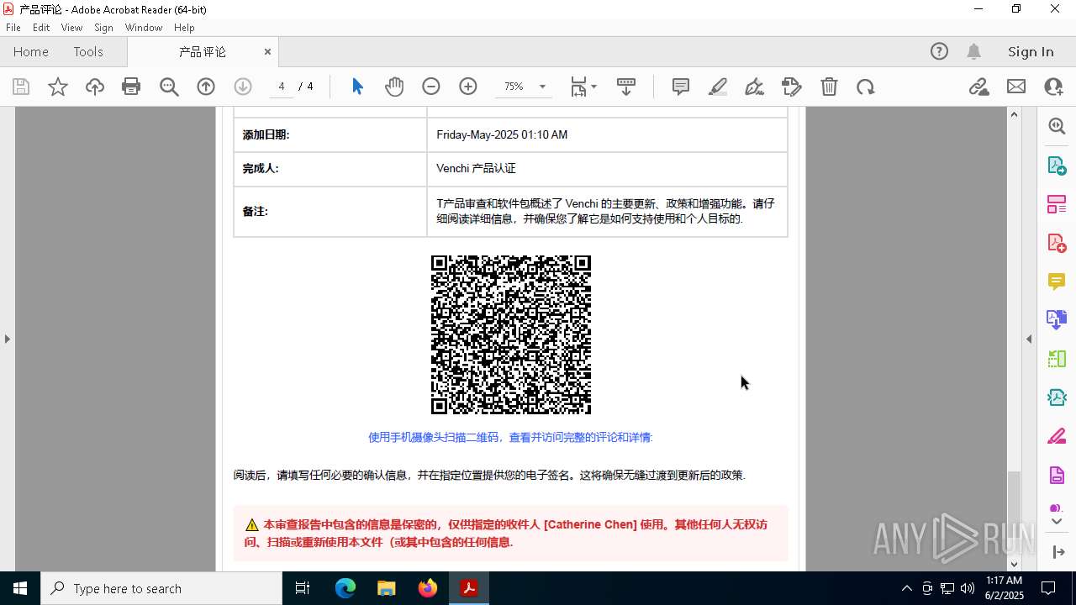The width and height of the screenshot is (1076, 605).
Task: Show more tools chevron in right pane
Action: pyautogui.click(x=1057, y=522)
